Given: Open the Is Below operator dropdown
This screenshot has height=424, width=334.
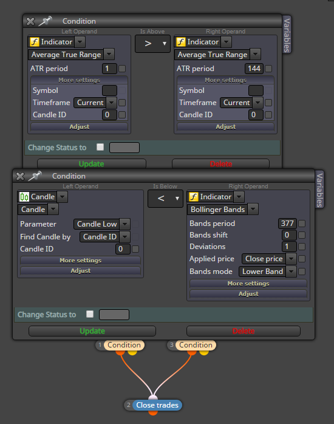Looking at the screenshot, I should pyautogui.click(x=165, y=199).
